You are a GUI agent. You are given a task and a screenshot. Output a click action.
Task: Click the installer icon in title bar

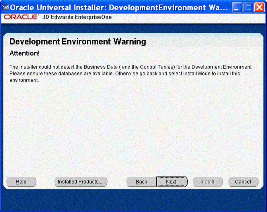tap(5, 7)
